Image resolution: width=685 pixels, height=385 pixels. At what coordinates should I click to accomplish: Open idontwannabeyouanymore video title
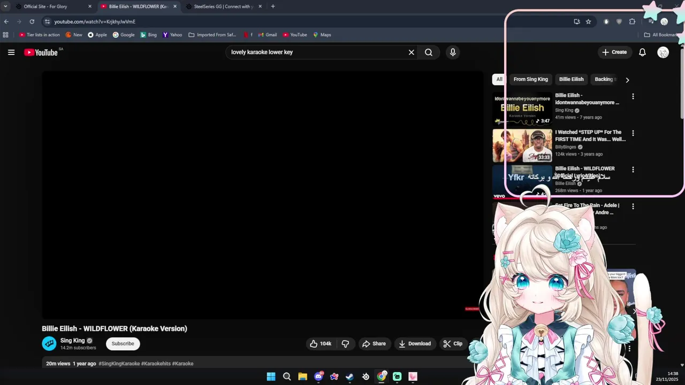point(587,99)
